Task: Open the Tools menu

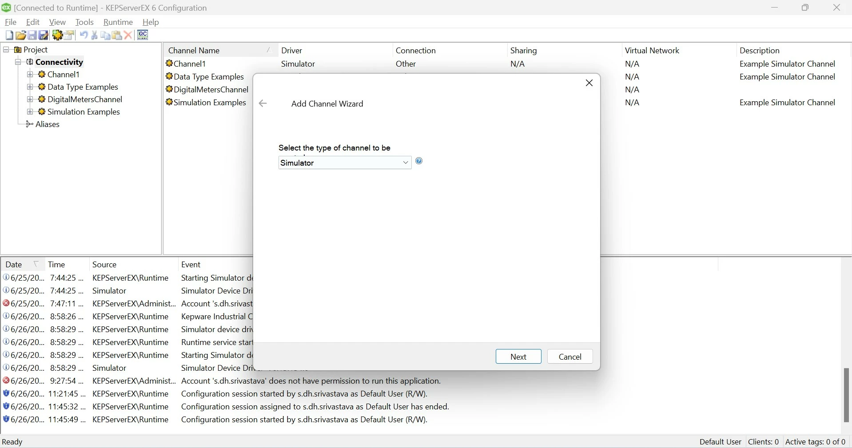Action: [84, 22]
